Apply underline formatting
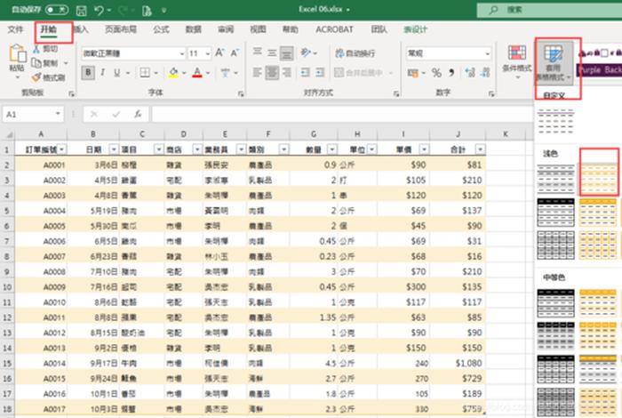The image size is (622, 418). coord(117,72)
